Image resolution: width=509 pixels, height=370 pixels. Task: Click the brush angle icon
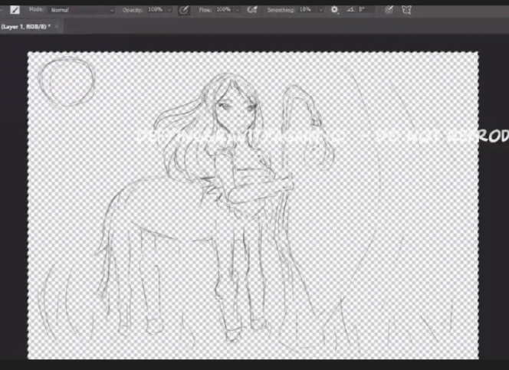coord(350,10)
